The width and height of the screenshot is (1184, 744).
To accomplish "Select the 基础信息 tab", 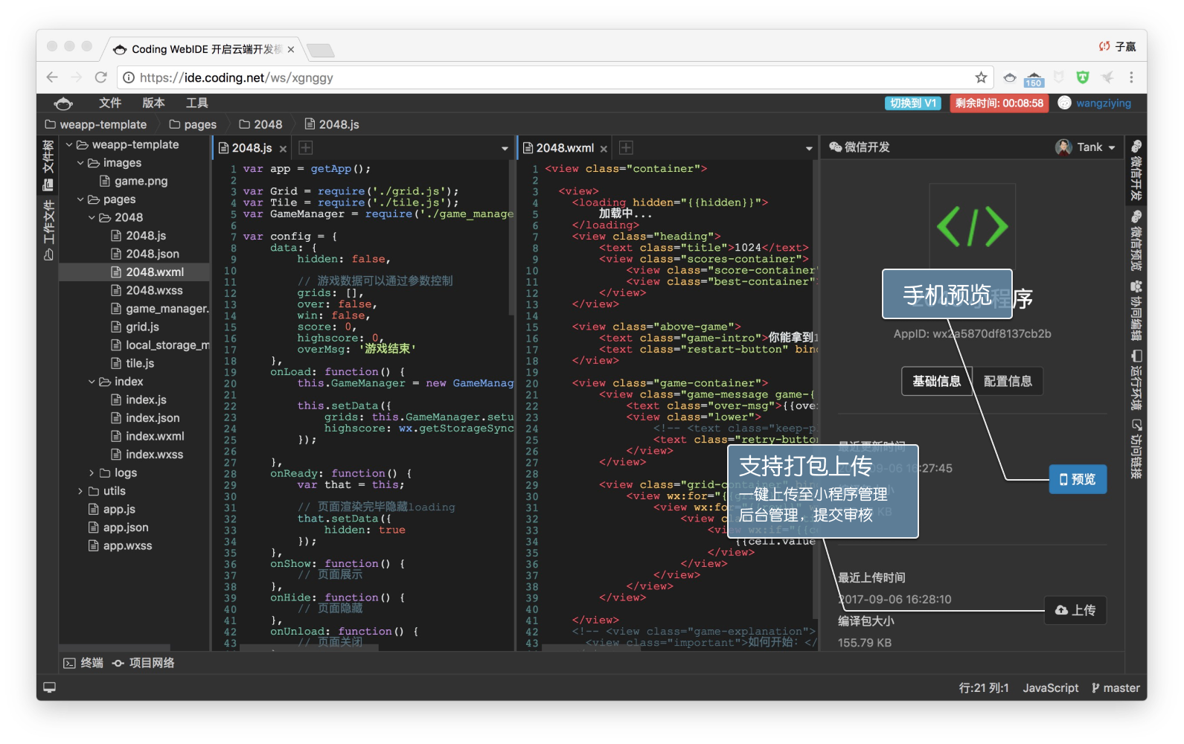I will pyautogui.click(x=936, y=381).
